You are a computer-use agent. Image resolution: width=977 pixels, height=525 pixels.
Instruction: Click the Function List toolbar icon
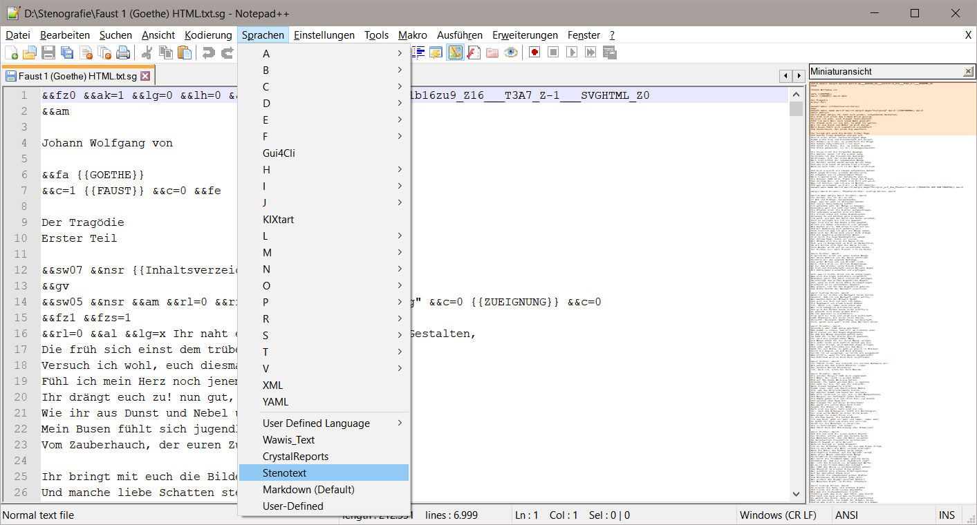pyautogui.click(x=474, y=52)
